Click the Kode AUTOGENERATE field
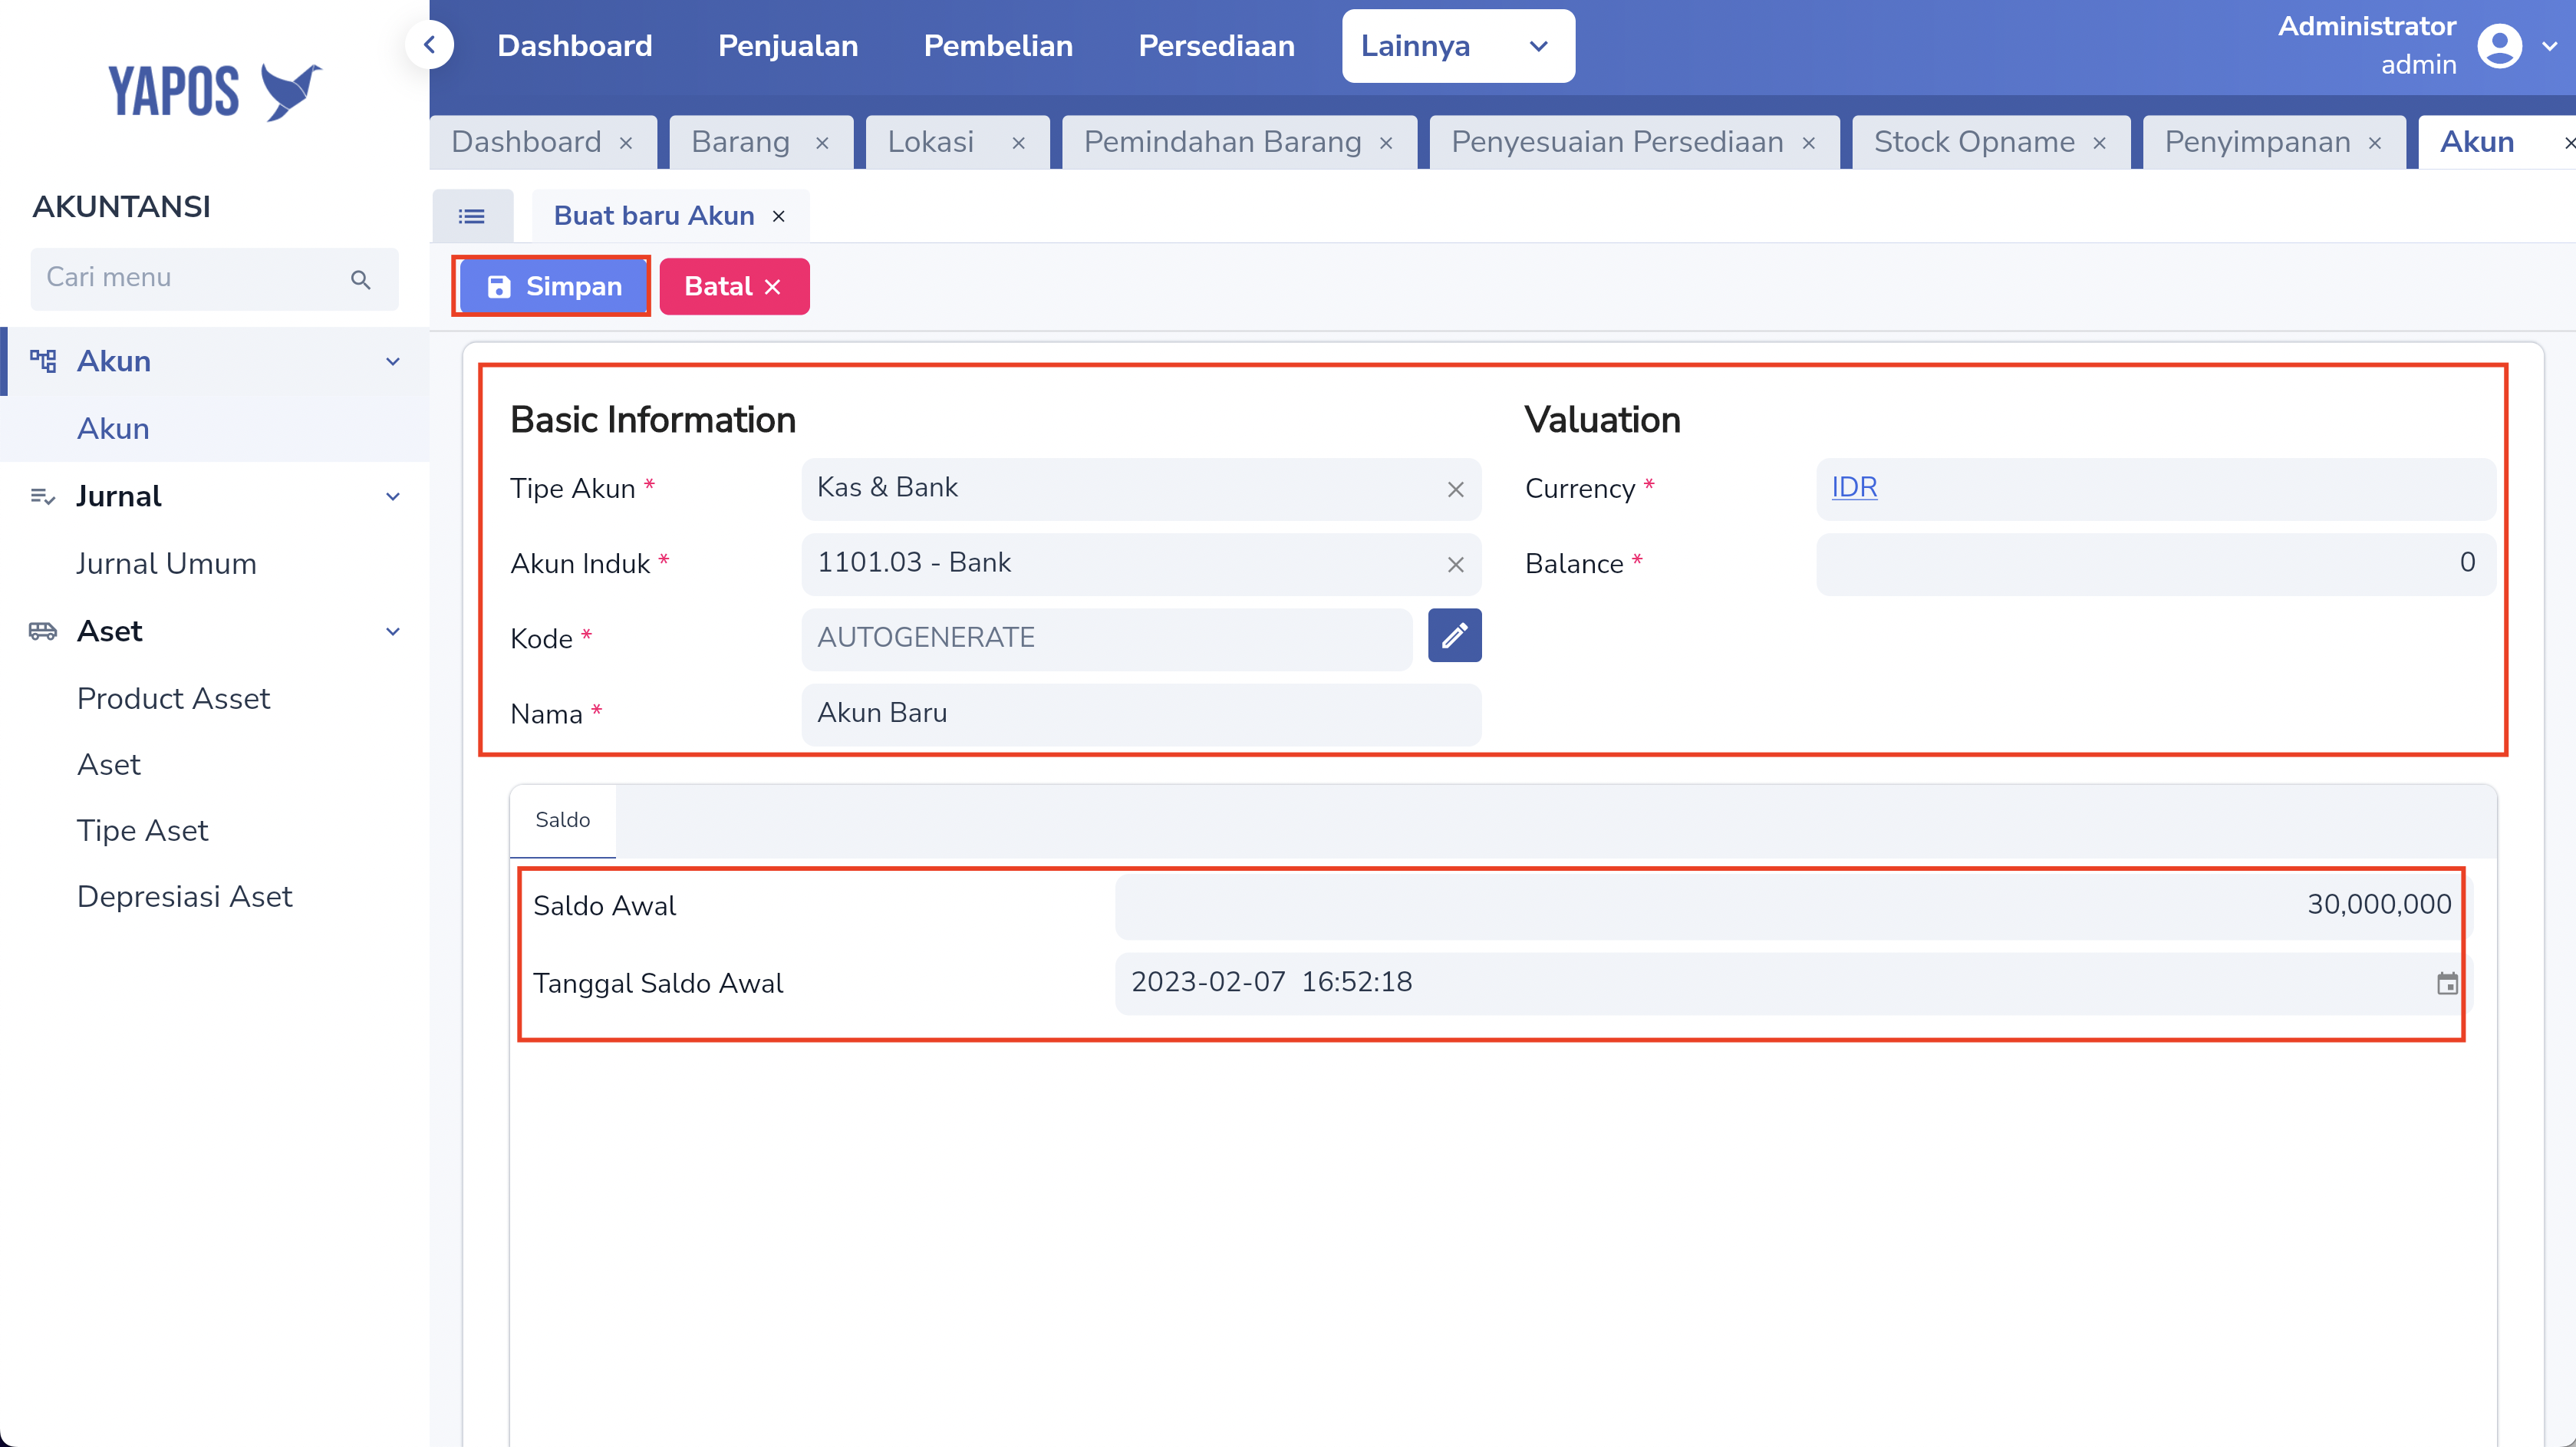The width and height of the screenshot is (2576, 1447). 1106,638
